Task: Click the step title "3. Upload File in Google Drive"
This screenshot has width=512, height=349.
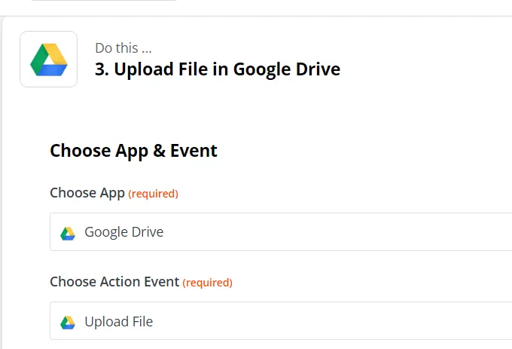Action: [218, 70]
